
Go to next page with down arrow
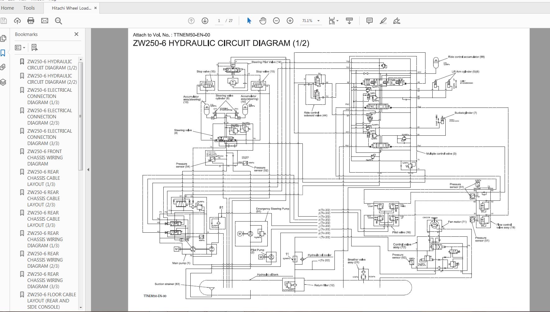[x=205, y=20]
